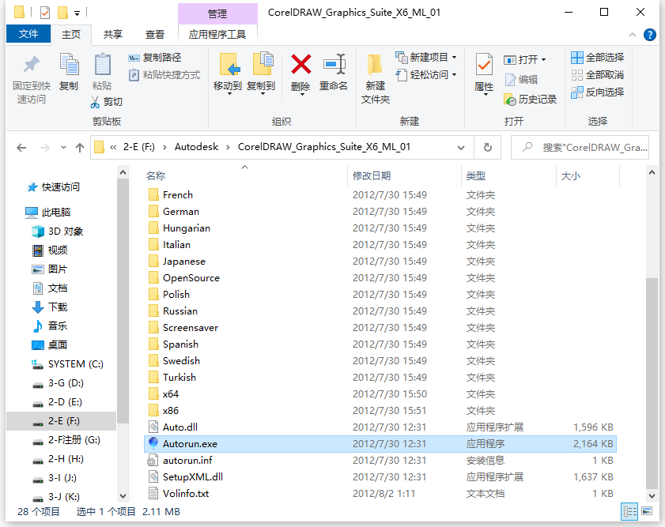Viewport: 665px width, 527px height.
Task: Click the red Delete (删除) icon
Action: (300, 64)
